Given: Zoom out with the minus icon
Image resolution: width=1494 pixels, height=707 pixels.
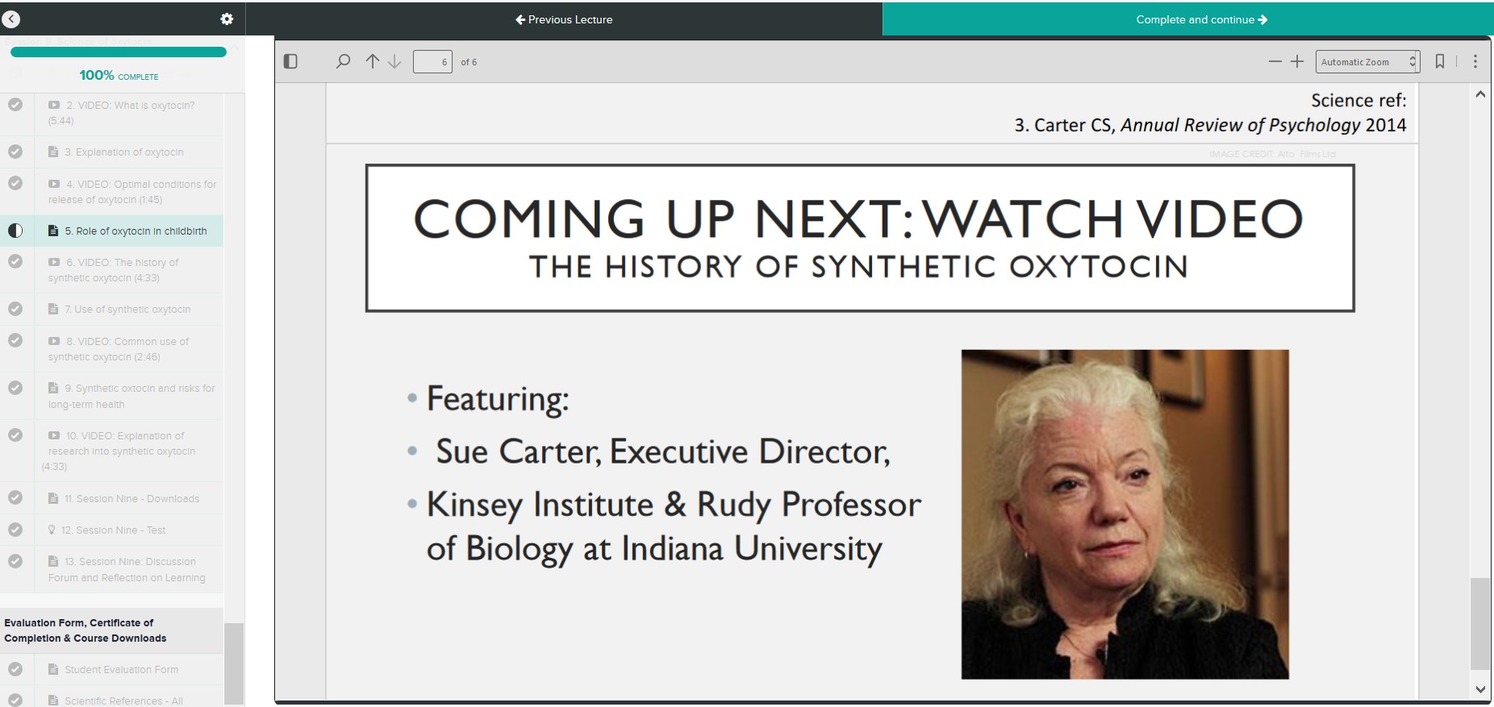Looking at the screenshot, I should pyautogui.click(x=1275, y=61).
